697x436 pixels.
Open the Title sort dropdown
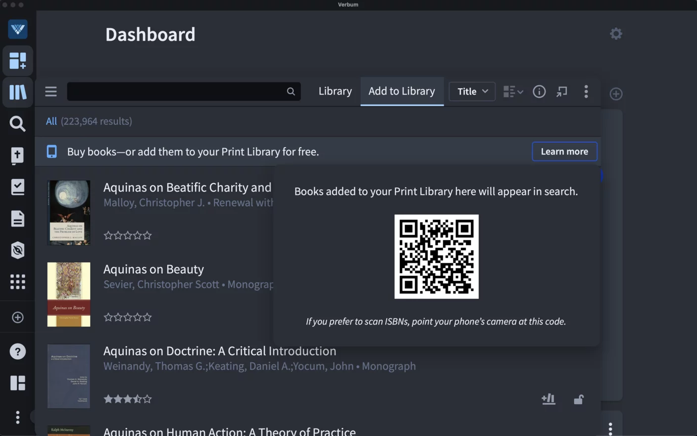point(472,92)
